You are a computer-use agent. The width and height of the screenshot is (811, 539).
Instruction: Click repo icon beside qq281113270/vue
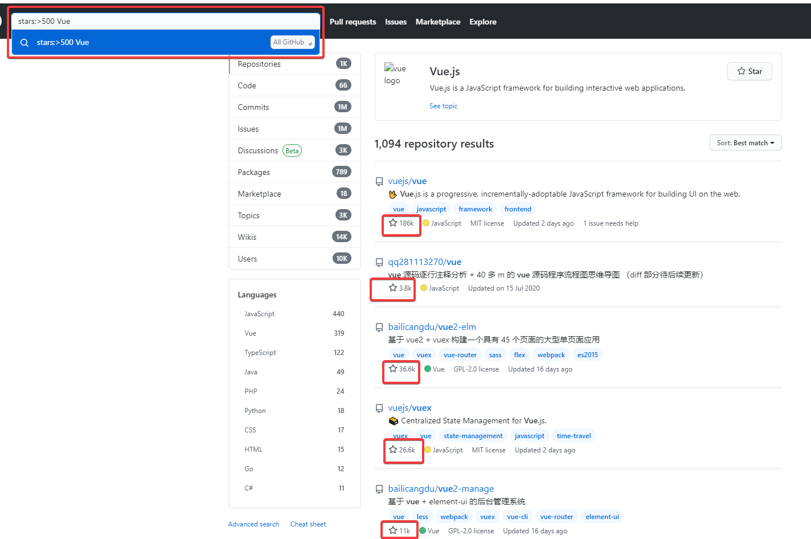click(x=379, y=263)
